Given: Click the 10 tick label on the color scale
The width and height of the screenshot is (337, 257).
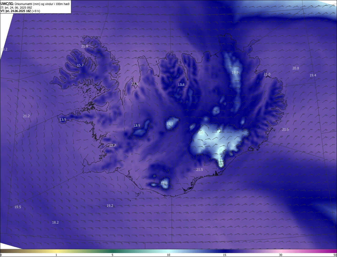Looking at the screenshot, I should click(168, 255).
